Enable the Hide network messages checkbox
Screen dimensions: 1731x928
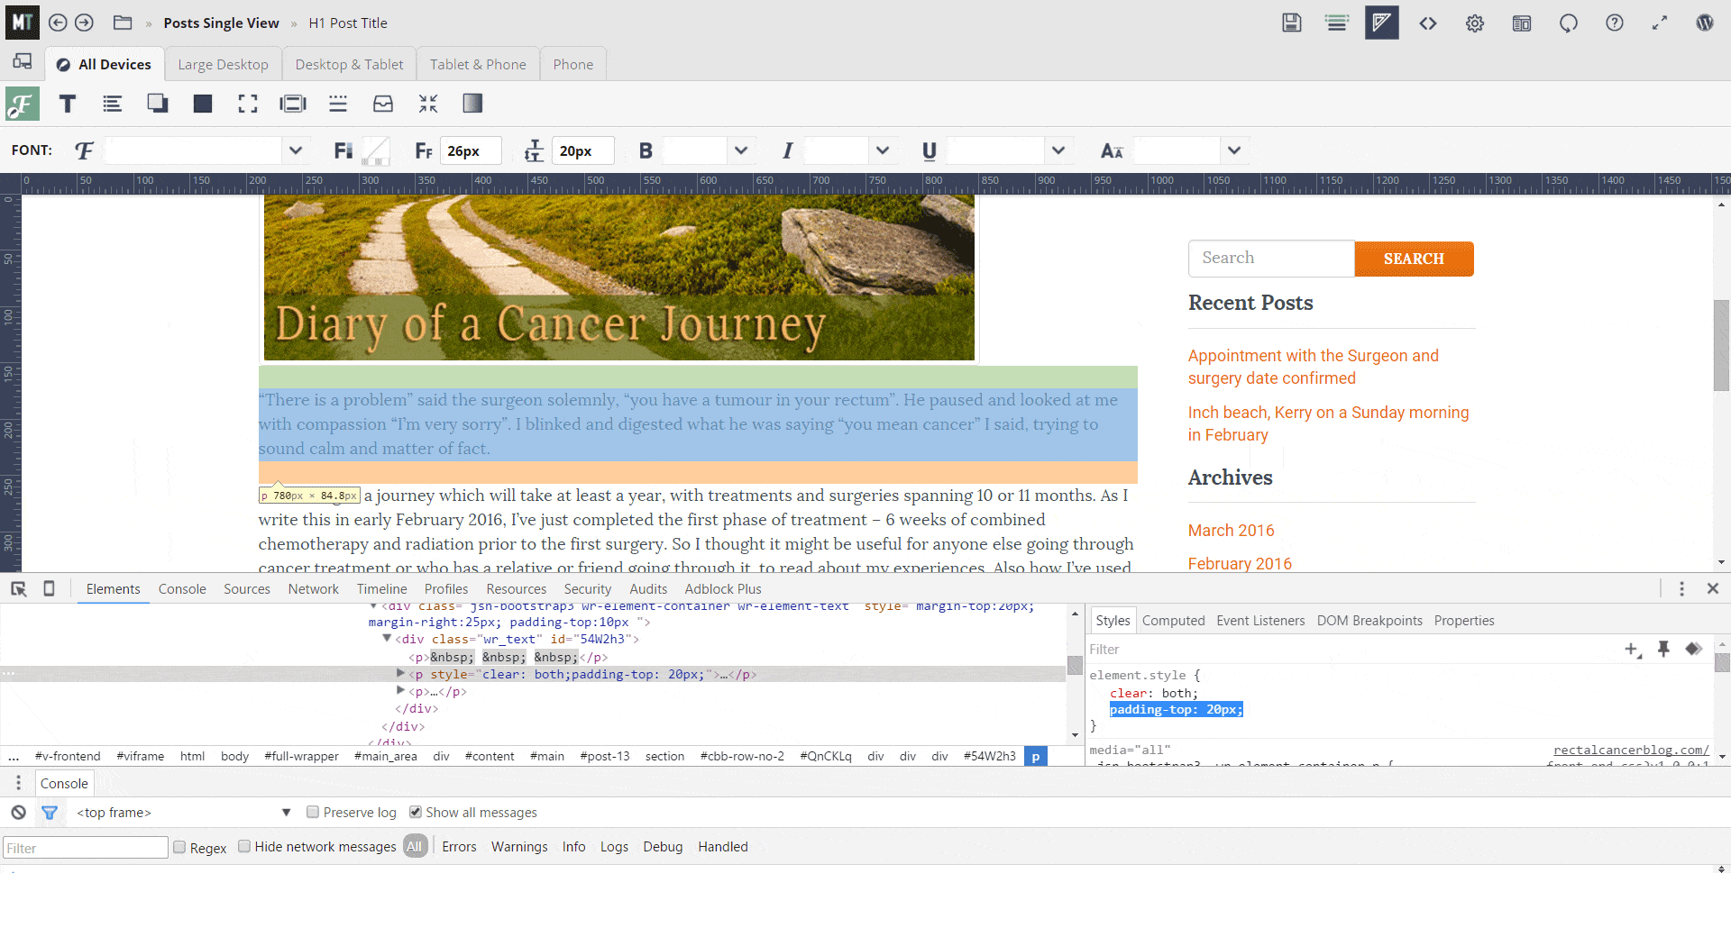click(x=244, y=847)
